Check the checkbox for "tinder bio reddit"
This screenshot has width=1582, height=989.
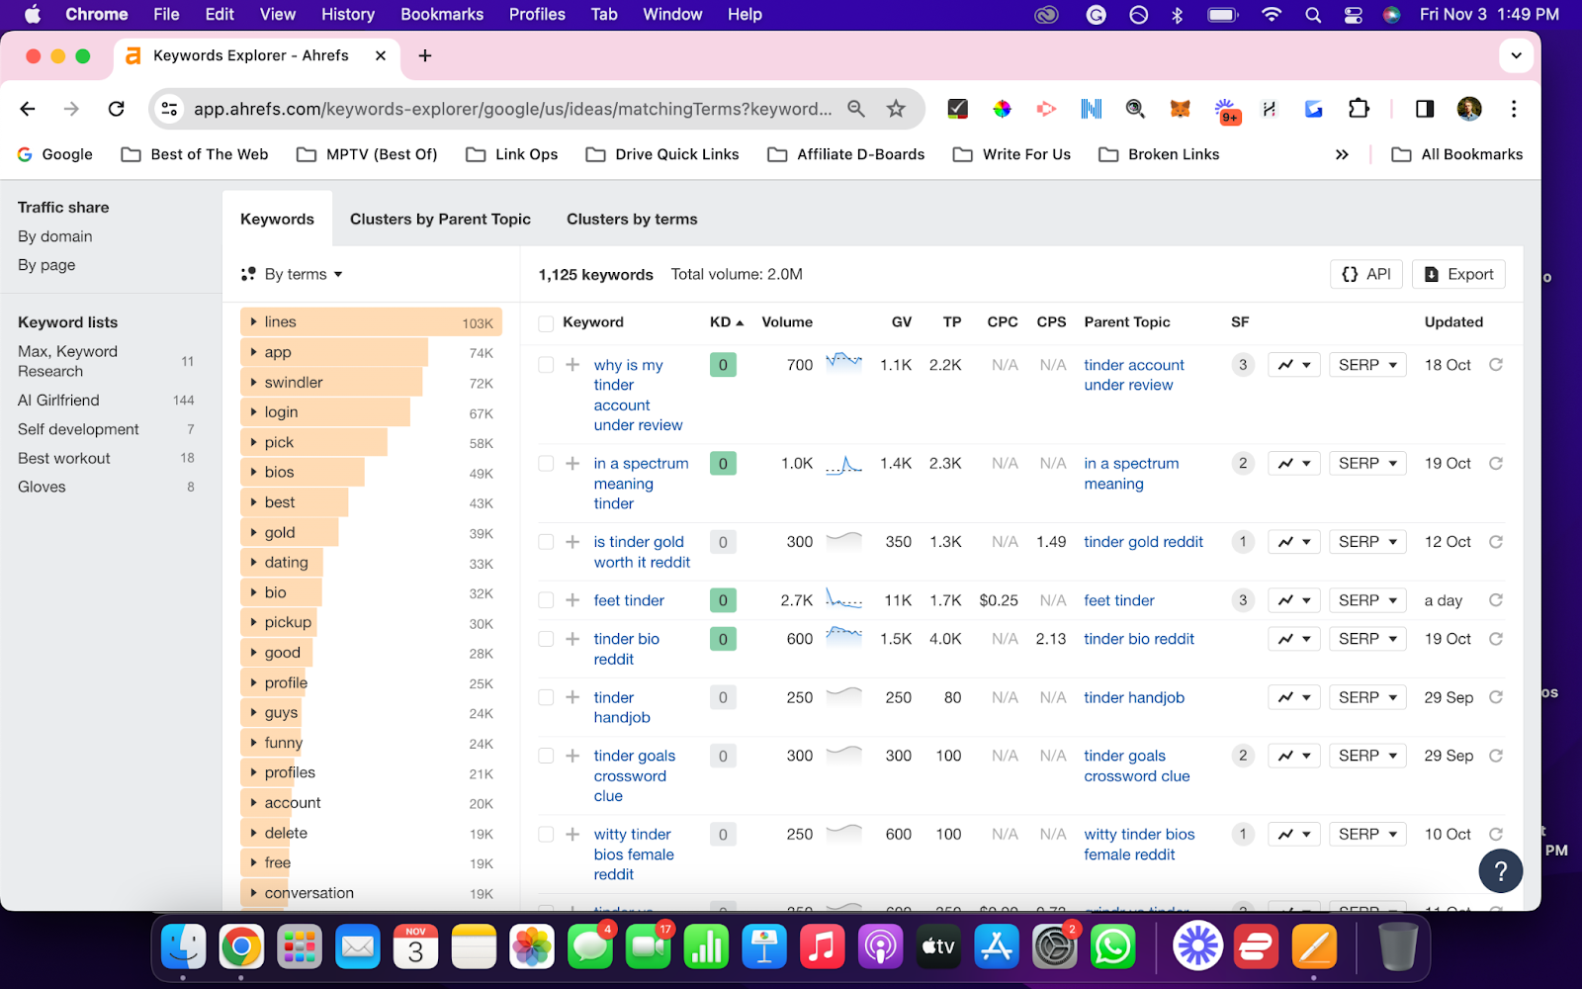click(545, 638)
